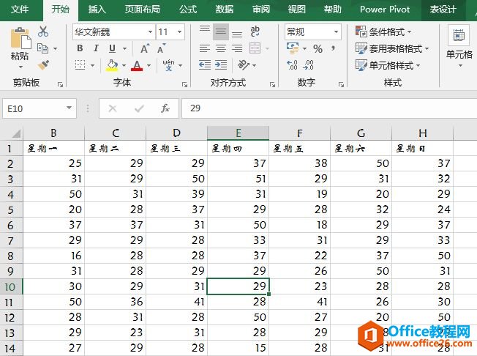Expand the font color dropdown arrow
The image size is (477, 356).
pos(149,65)
